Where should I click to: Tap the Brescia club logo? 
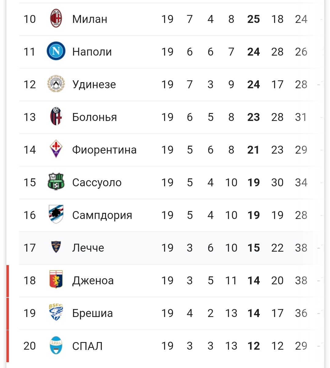pyautogui.click(x=56, y=312)
